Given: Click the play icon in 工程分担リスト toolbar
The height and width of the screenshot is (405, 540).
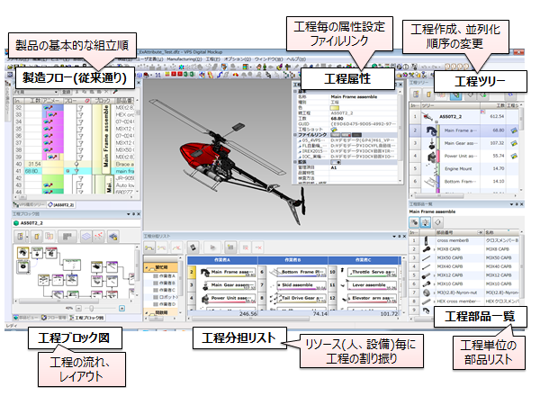Looking at the screenshot, I should coord(212,247).
